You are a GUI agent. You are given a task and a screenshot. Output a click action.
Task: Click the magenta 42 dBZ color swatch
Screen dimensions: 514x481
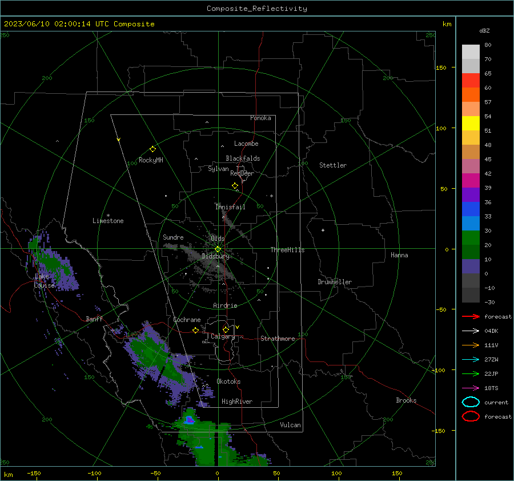(x=471, y=181)
